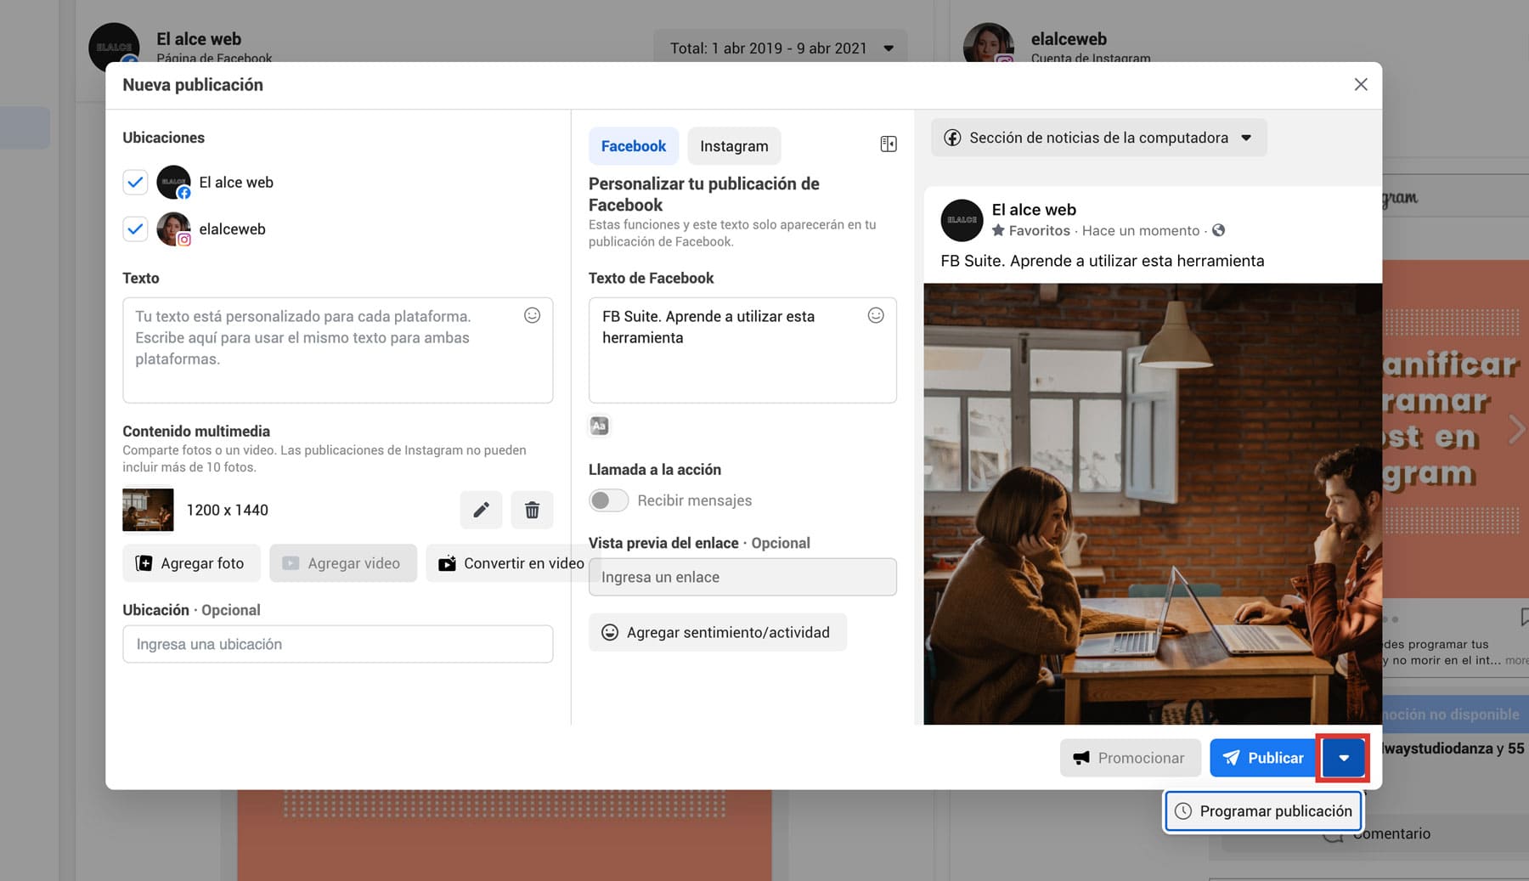The height and width of the screenshot is (881, 1529).
Task: Toggle the side-by-side preview layout icon
Action: (889, 144)
